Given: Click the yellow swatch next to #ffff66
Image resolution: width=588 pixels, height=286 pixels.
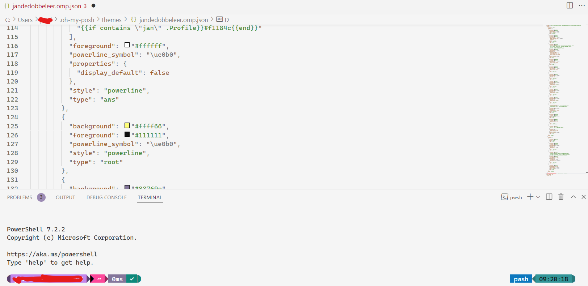Looking at the screenshot, I should click(127, 125).
